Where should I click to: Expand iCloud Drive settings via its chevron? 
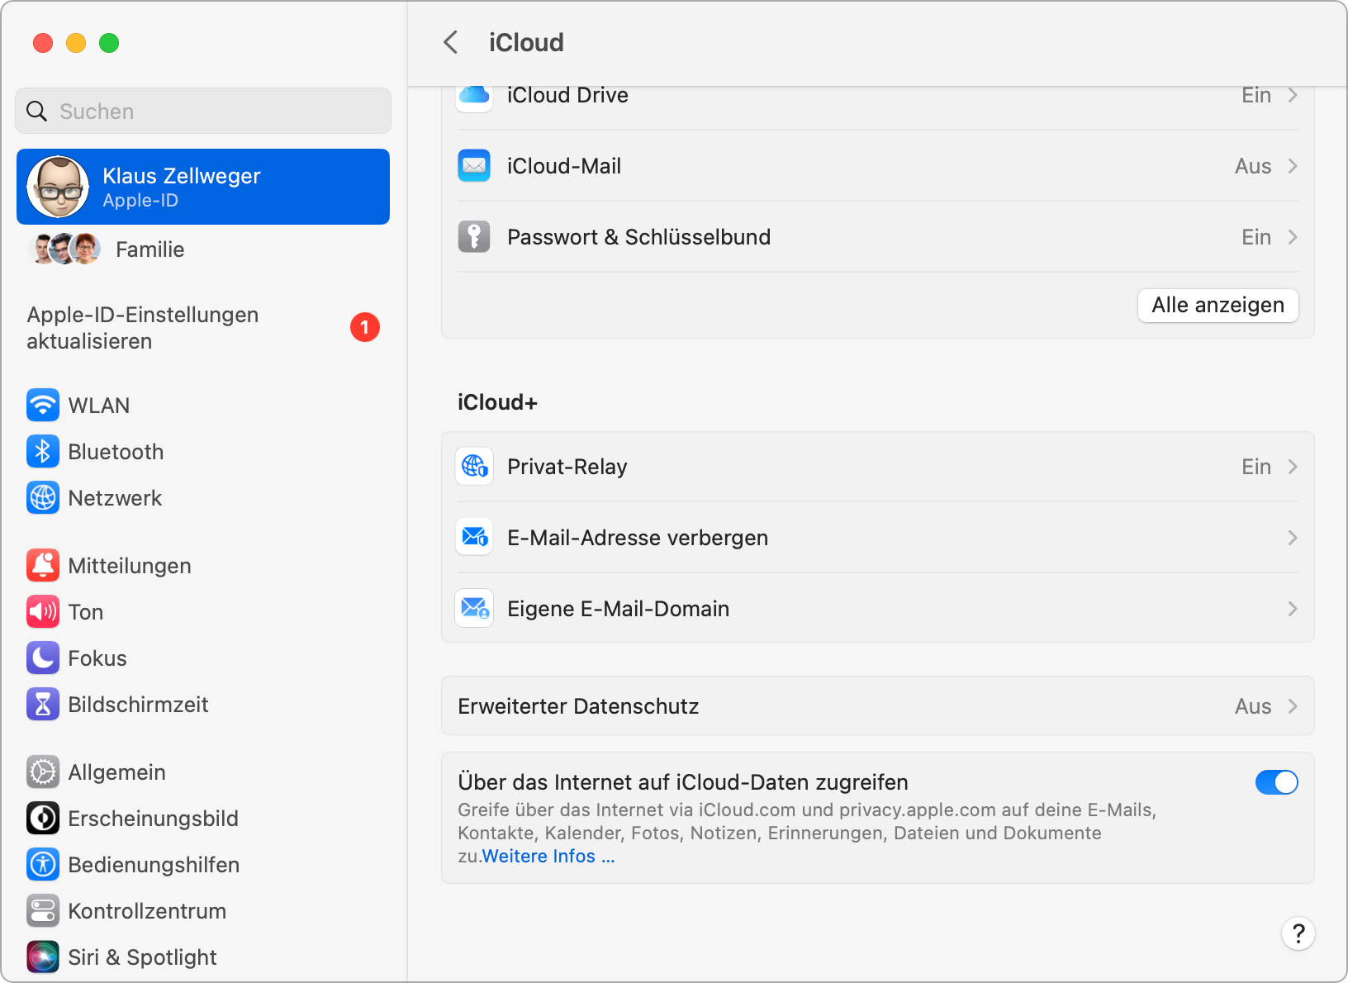1293,95
